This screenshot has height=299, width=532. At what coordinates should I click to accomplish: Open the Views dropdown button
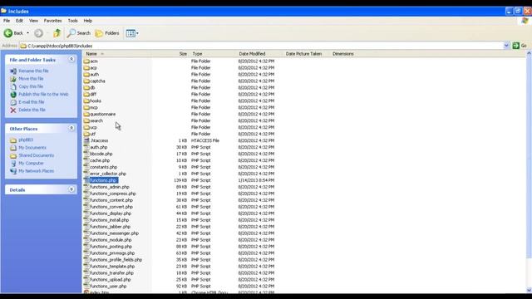[x=132, y=33]
